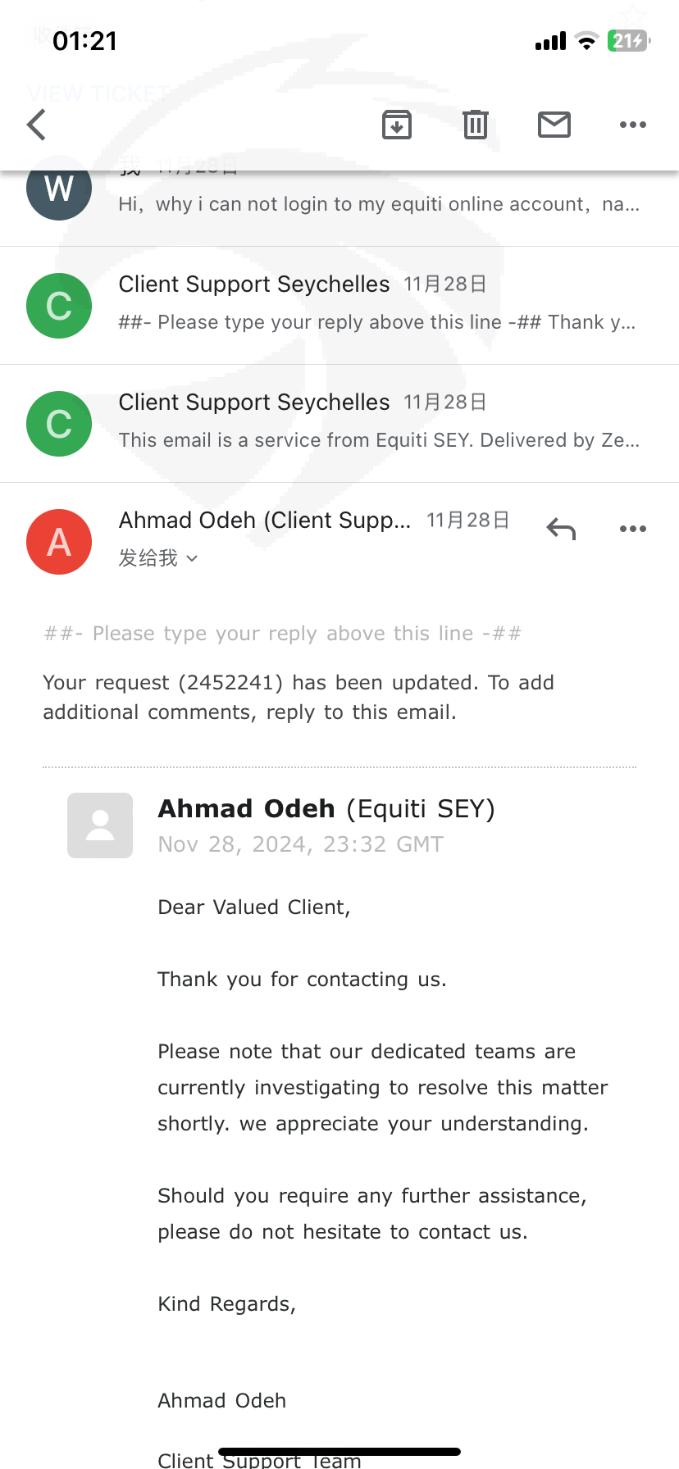Tap the back arrow to leave the email
The image size is (679, 1469).
[37, 125]
